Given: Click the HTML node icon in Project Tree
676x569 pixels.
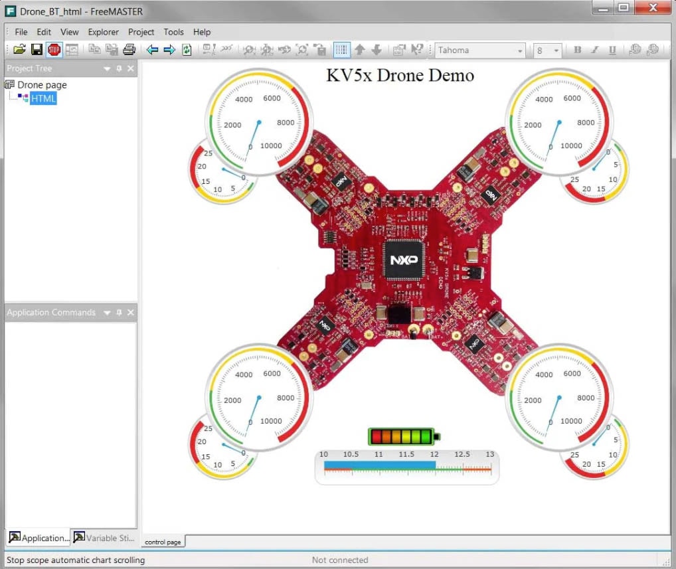Looking at the screenshot, I should pyautogui.click(x=23, y=98).
